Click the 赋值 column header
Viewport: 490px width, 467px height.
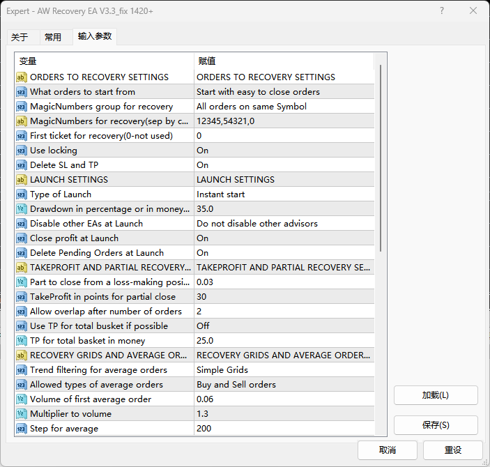(x=284, y=61)
